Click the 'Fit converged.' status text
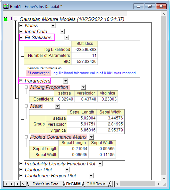 coord(38,73)
